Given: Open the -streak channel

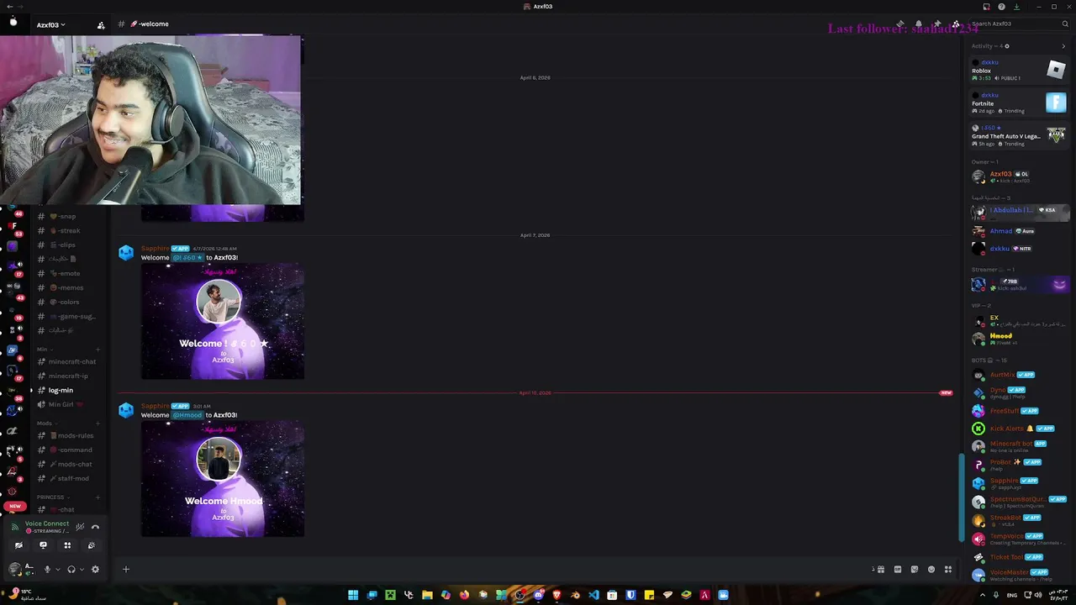Looking at the screenshot, I should tap(70, 230).
